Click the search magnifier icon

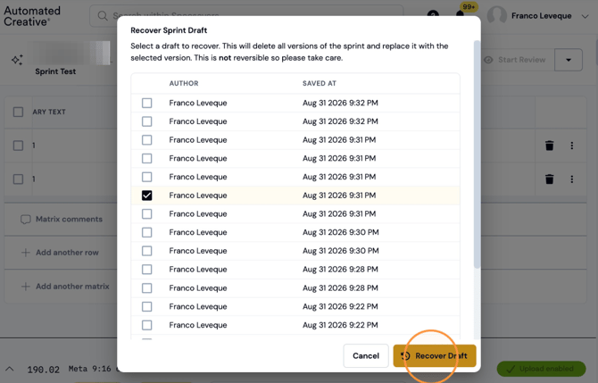pyautogui.click(x=103, y=16)
